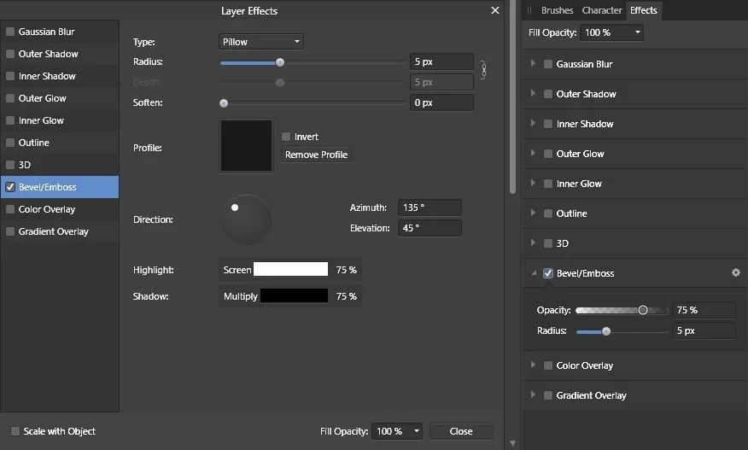Open the Bevel/Emboss gear settings icon
The width and height of the screenshot is (748, 450).
point(735,272)
